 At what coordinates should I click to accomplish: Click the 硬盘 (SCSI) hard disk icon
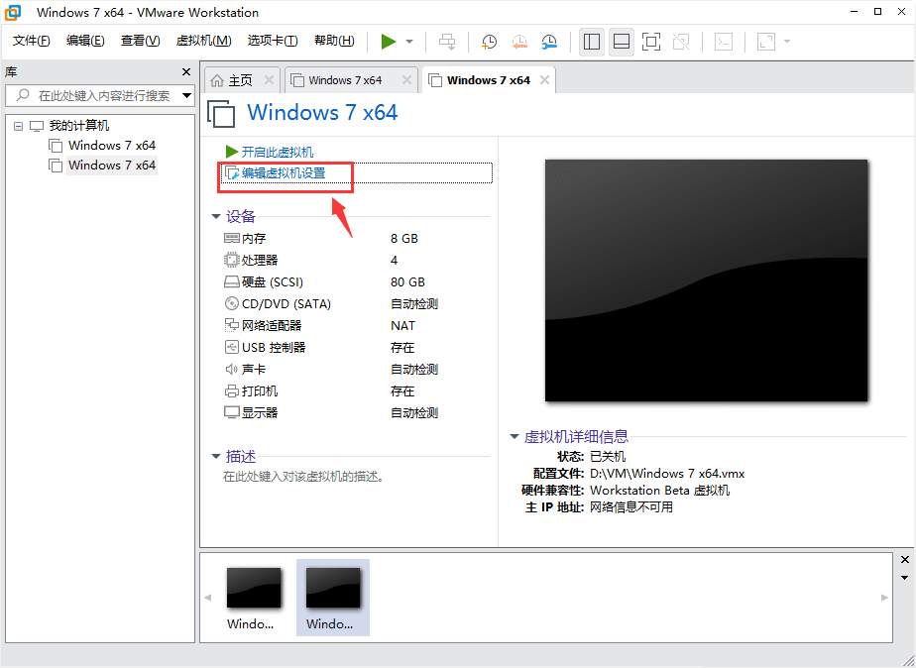coord(232,282)
